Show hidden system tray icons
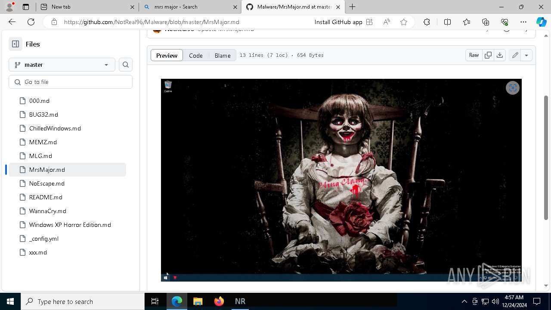 pyautogui.click(x=464, y=301)
